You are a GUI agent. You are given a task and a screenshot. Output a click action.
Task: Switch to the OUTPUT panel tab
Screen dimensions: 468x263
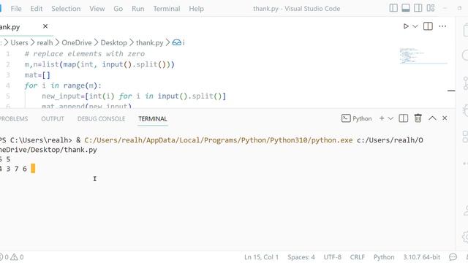pyautogui.click(x=53, y=118)
